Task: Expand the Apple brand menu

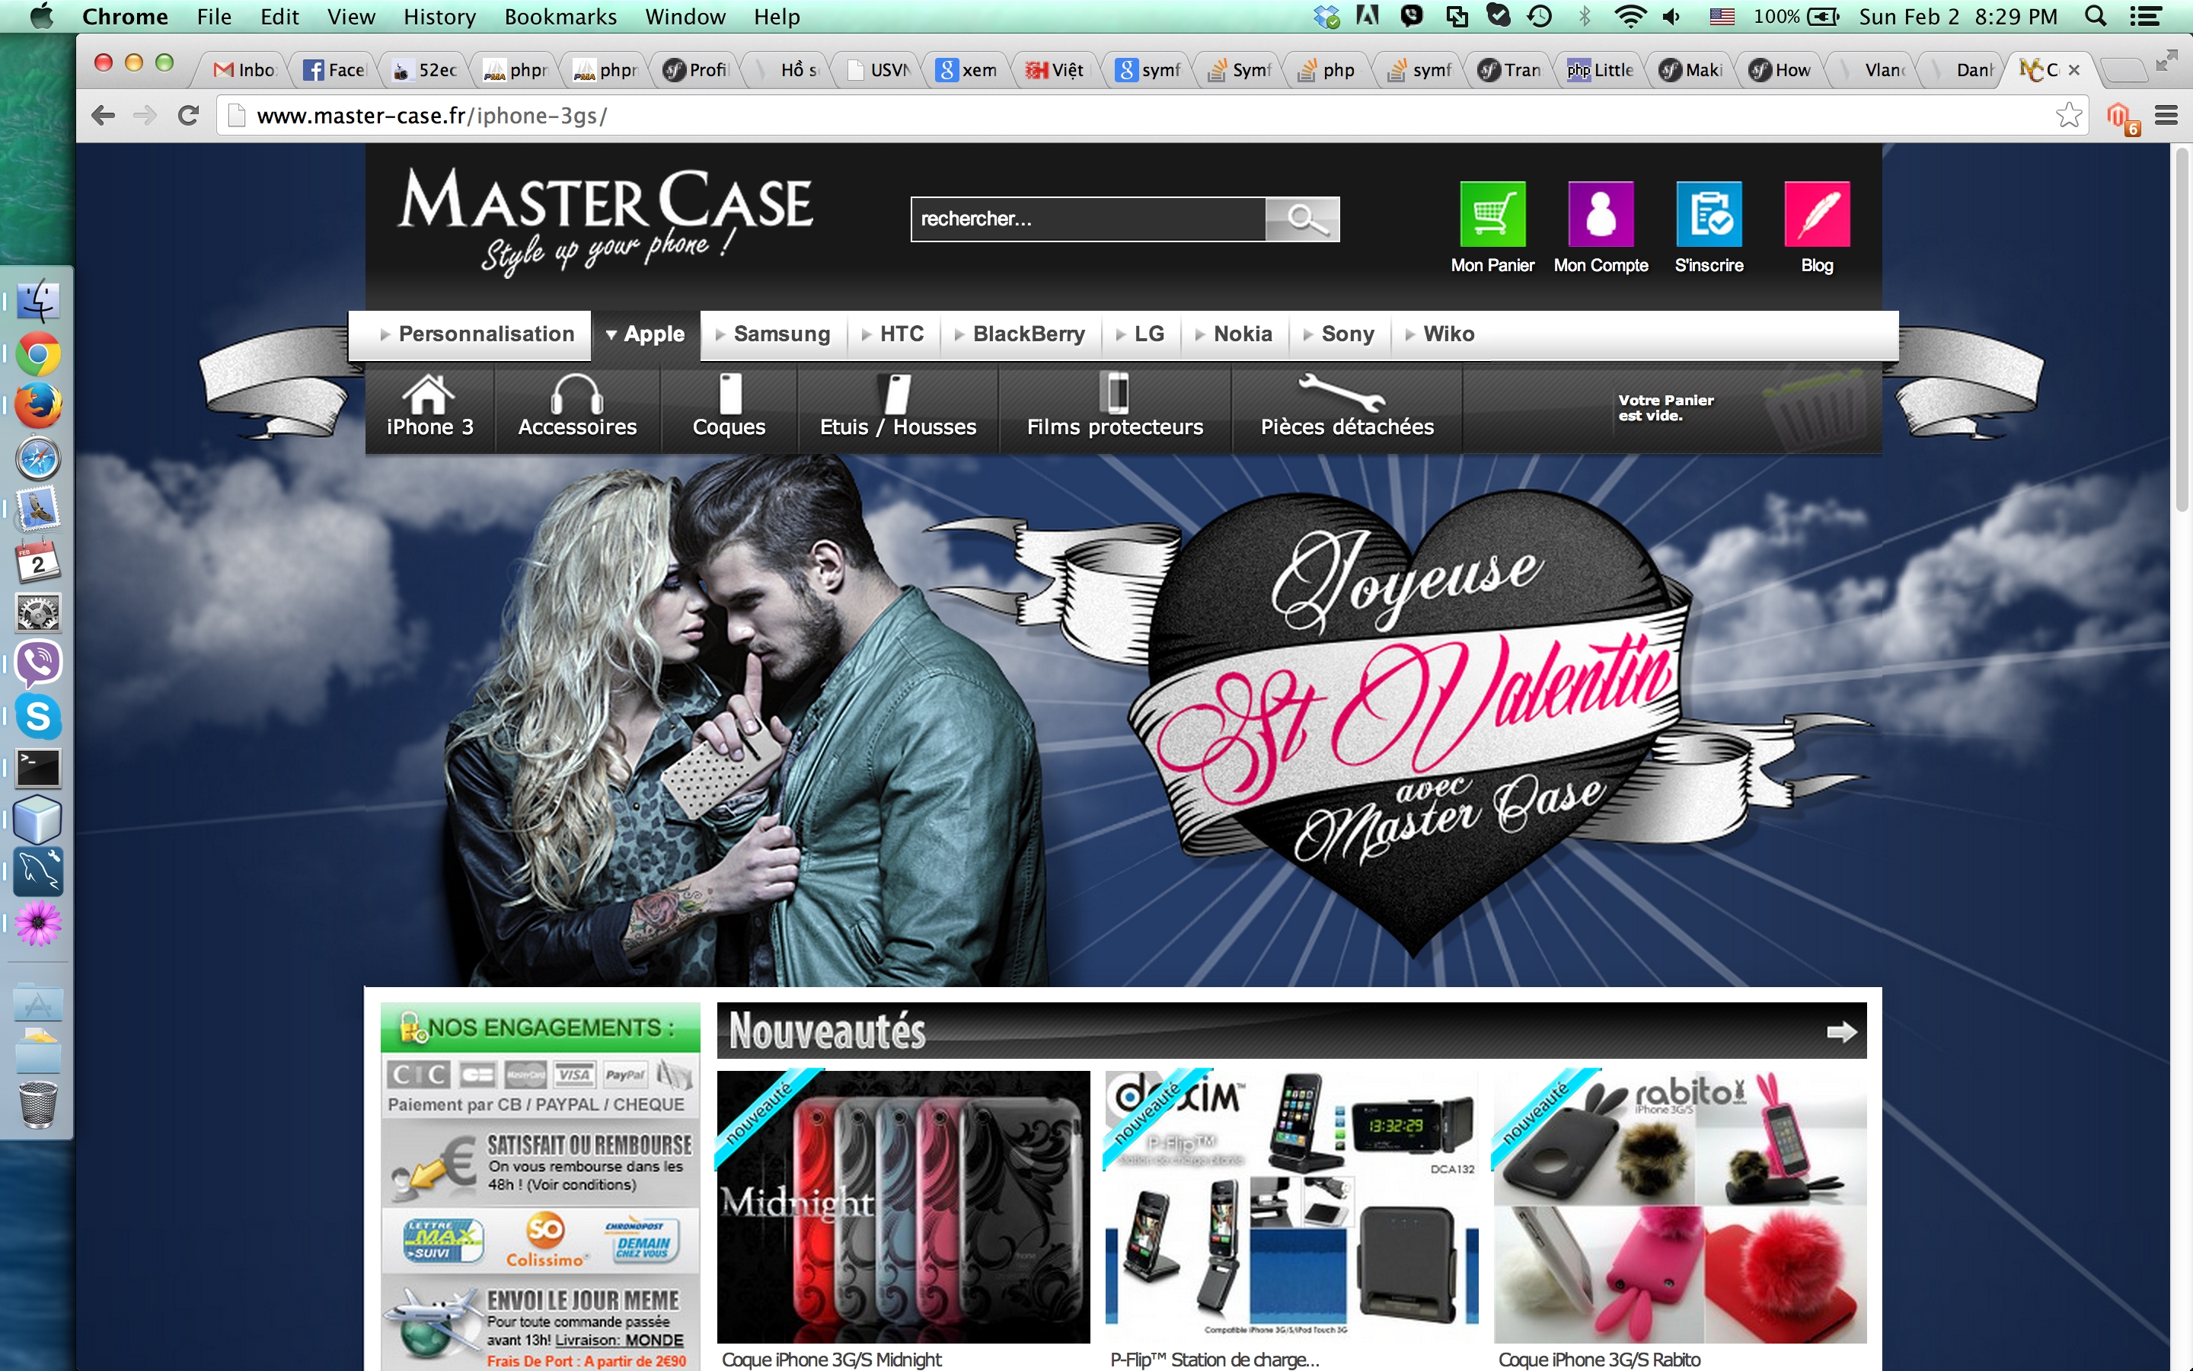Action: 645,334
